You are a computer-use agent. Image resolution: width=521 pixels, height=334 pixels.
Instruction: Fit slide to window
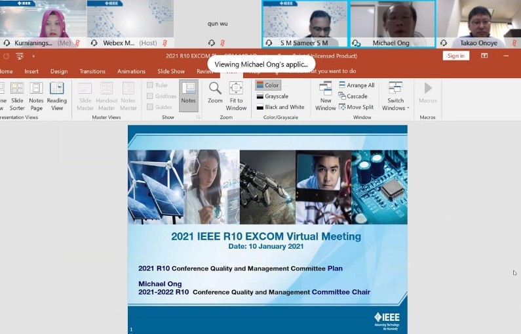tap(236, 96)
